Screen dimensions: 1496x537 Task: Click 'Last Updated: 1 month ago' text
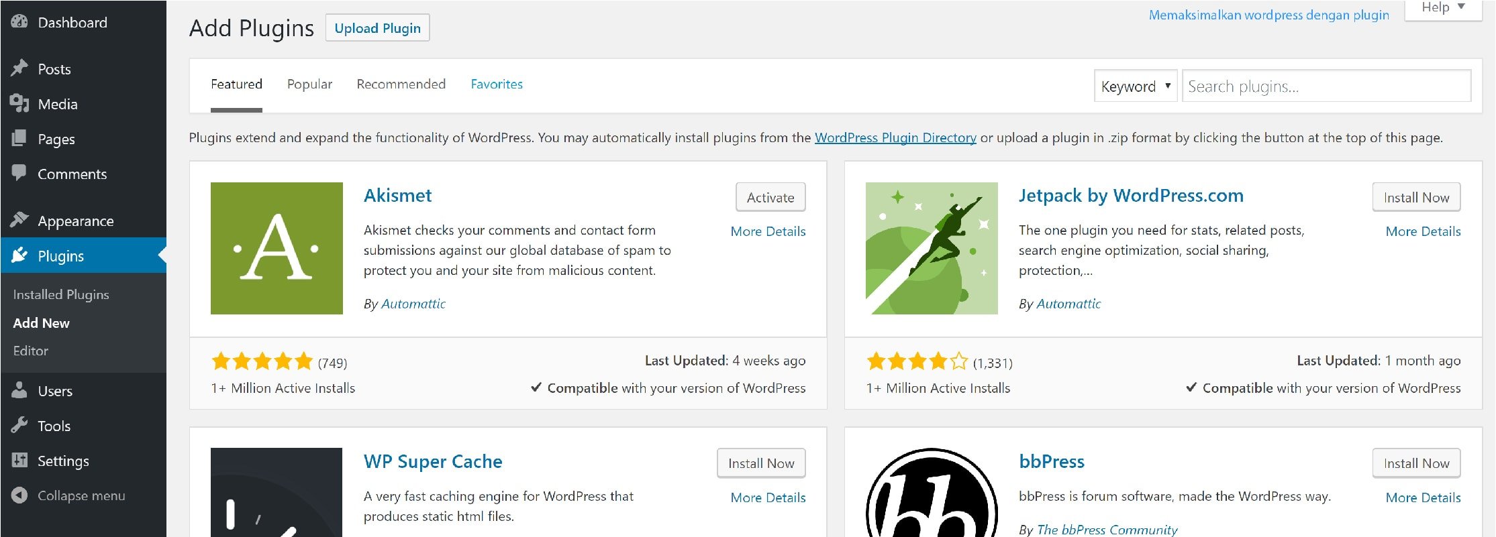point(1379,361)
